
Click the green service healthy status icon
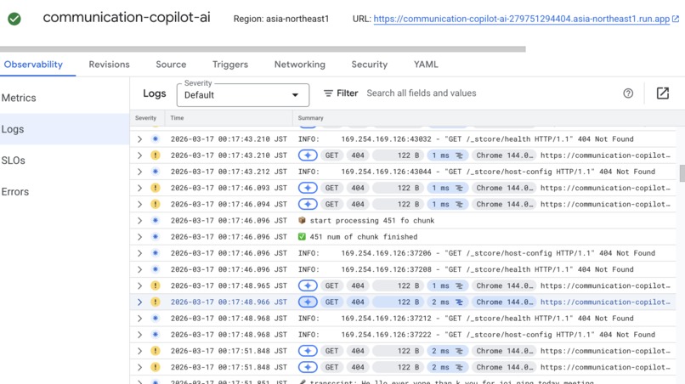tap(14, 19)
